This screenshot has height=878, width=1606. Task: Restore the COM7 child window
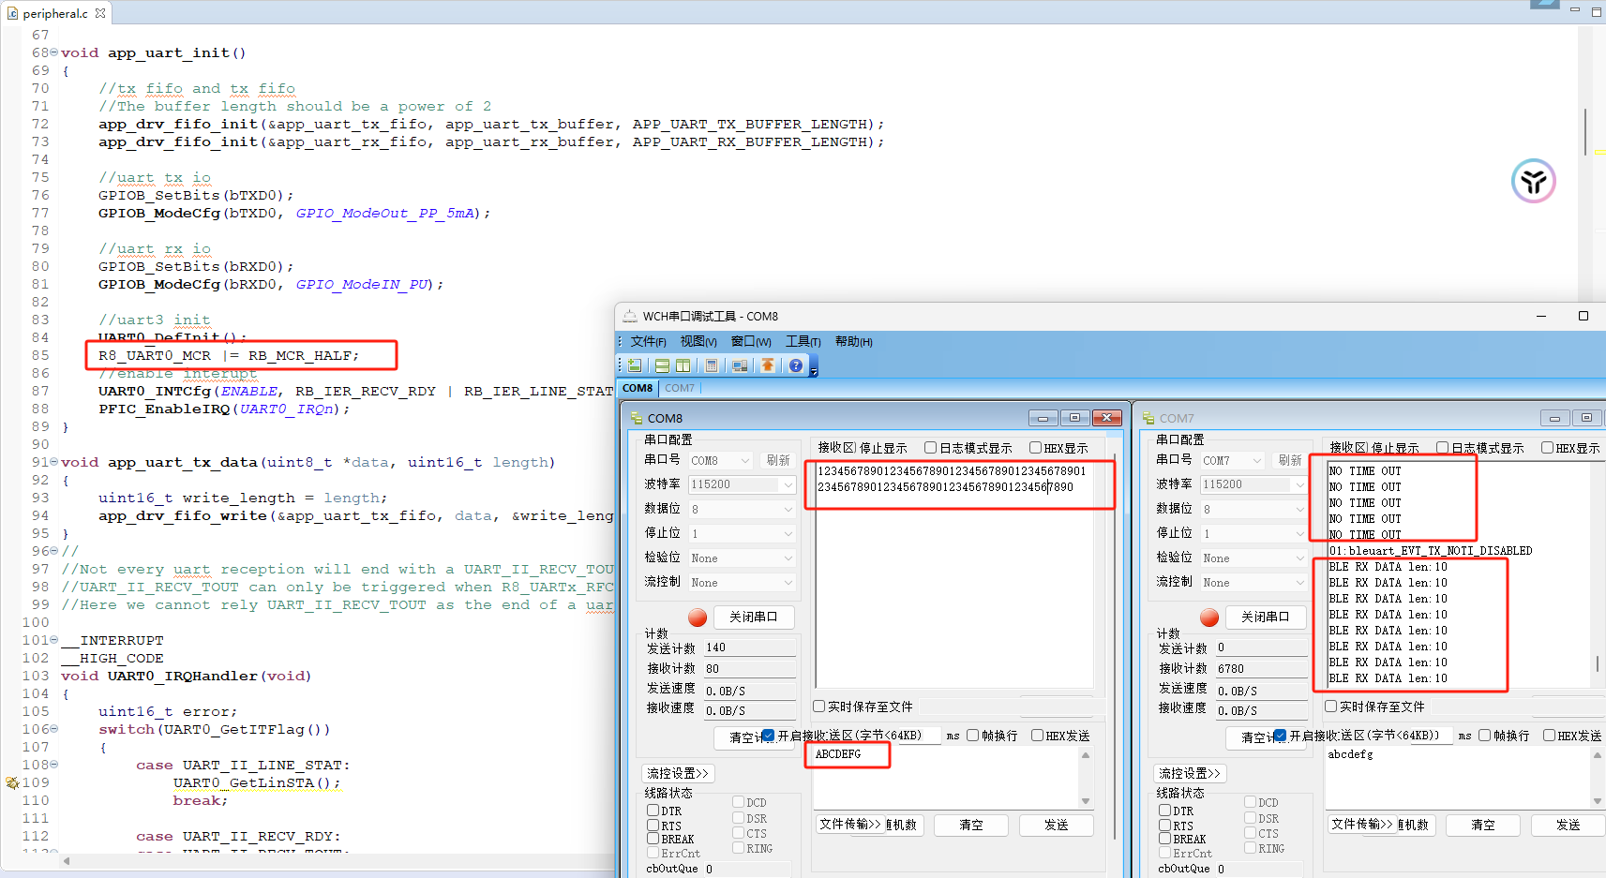pyautogui.click(x=1586, y=418)
